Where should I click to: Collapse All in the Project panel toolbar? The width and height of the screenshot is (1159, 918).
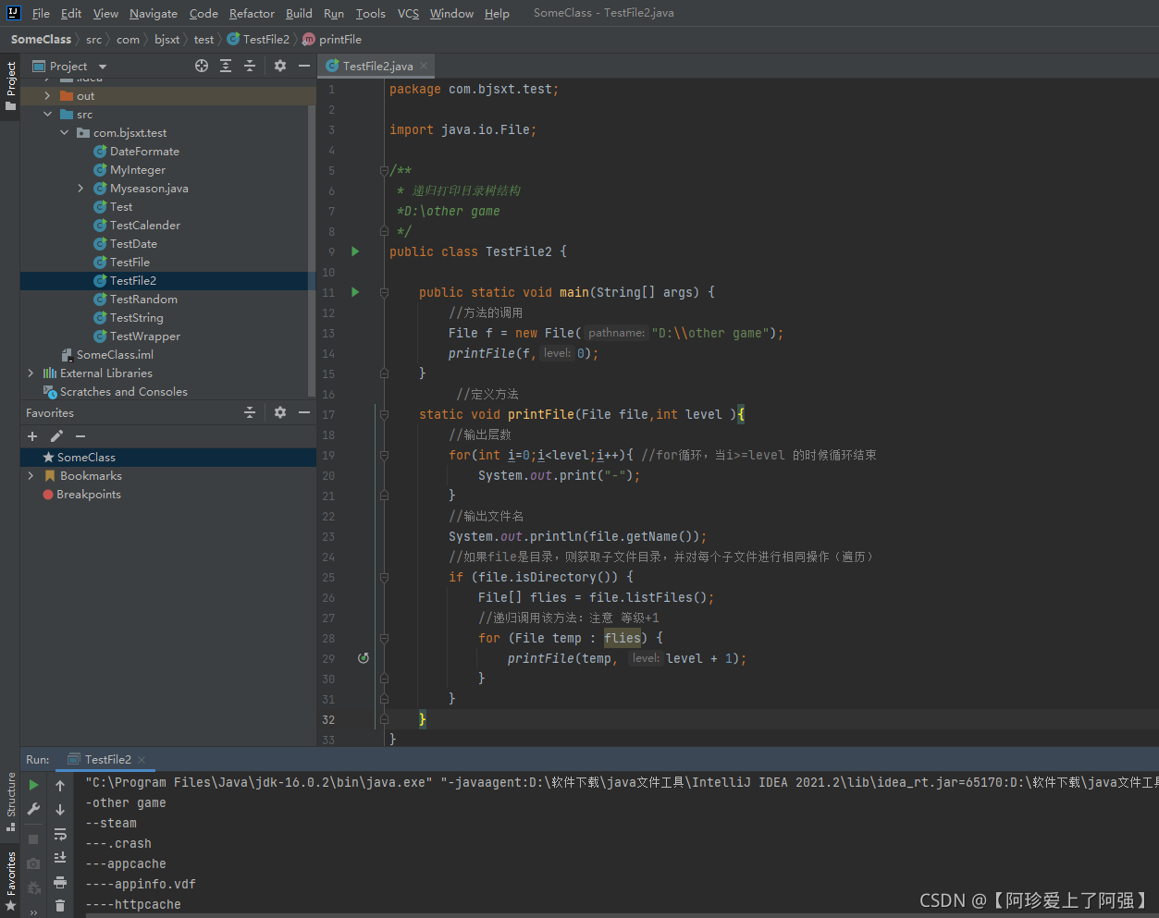(250, 66)
